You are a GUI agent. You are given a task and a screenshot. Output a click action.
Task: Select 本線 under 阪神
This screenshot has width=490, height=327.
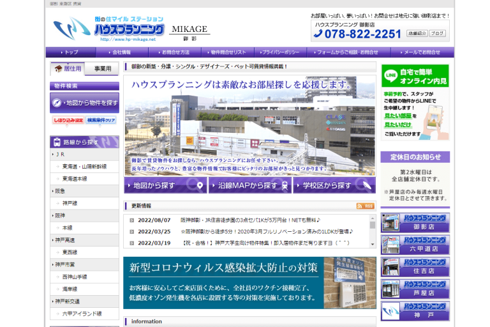(x=84, y=228)
